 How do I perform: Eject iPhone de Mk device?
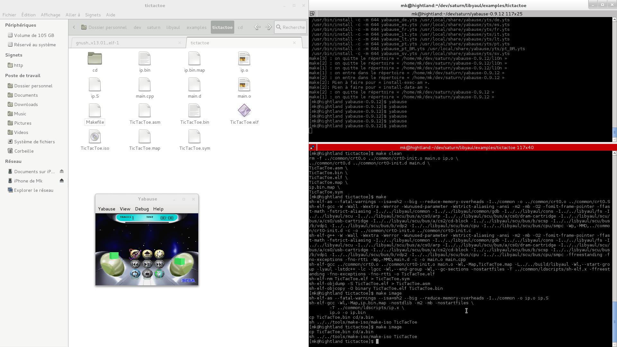pyautogui.click(x=62, y=181)
